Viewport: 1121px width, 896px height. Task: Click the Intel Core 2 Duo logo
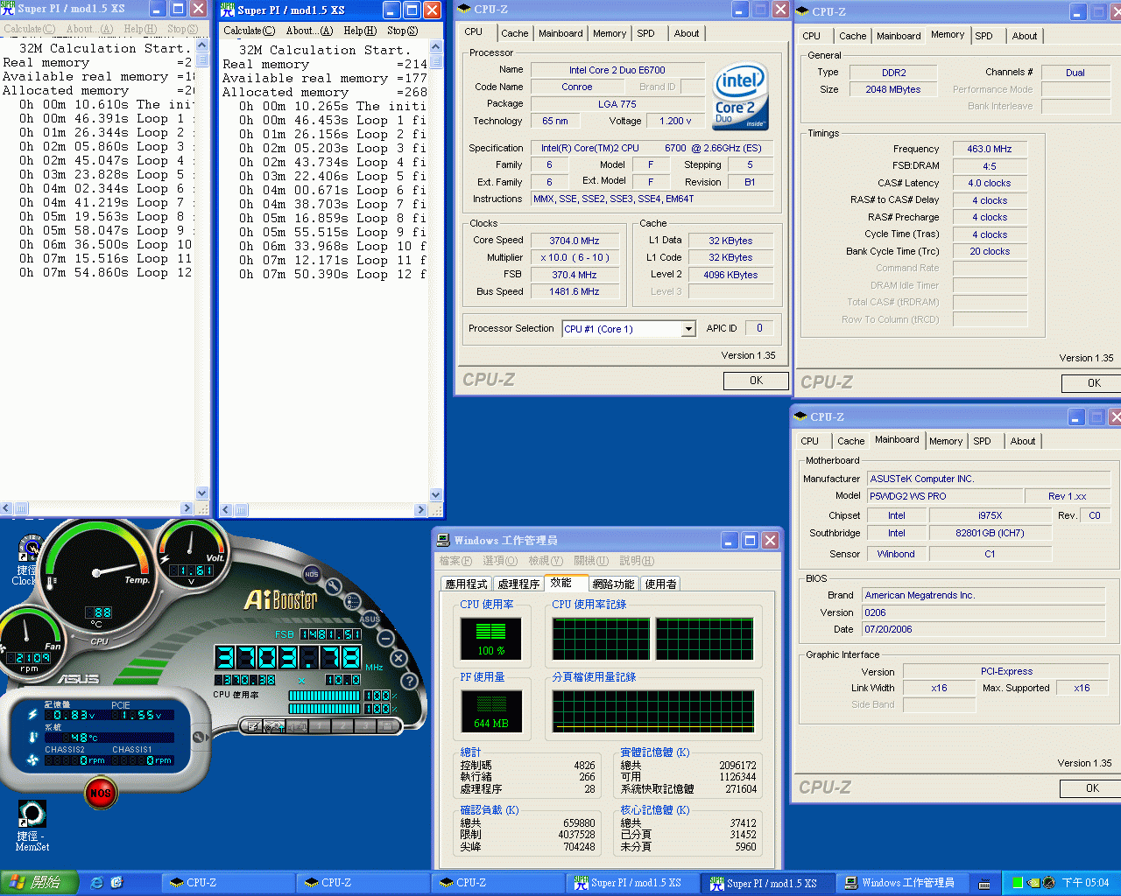point(740,96)
